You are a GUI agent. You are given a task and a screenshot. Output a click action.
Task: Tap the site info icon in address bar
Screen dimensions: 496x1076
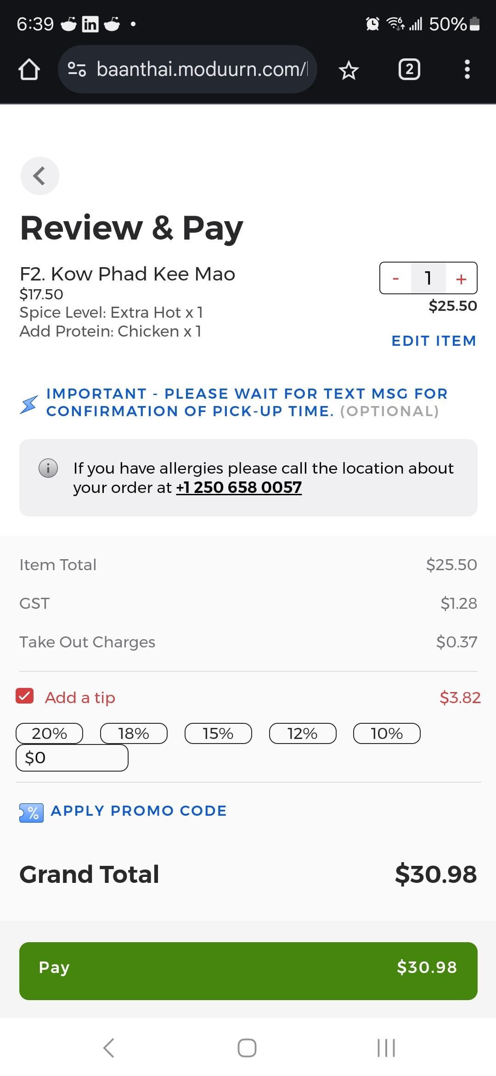[x=77, y=70]
